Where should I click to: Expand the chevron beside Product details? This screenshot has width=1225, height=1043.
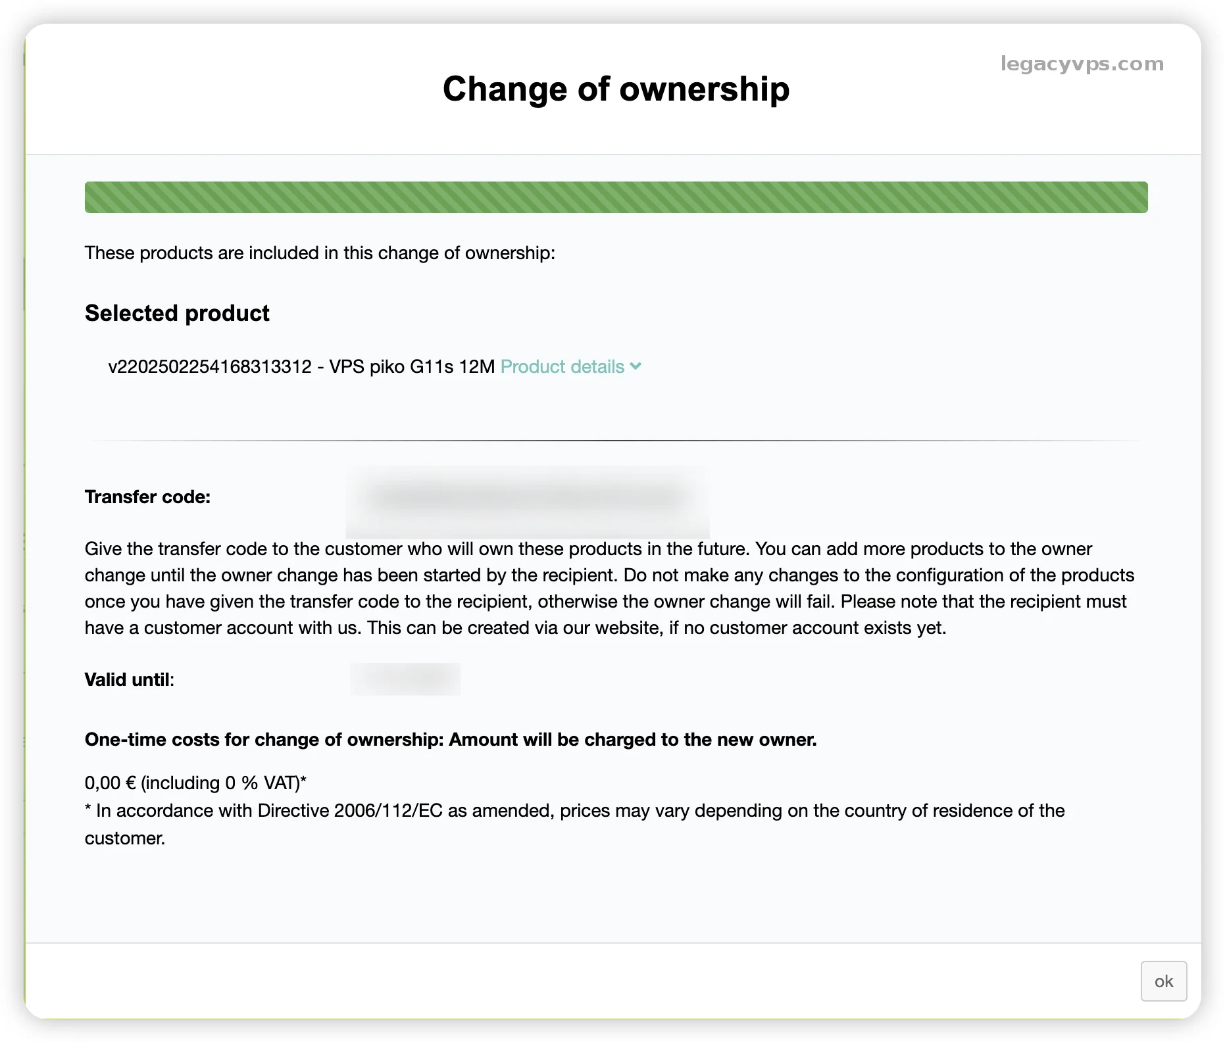[636, 366]
